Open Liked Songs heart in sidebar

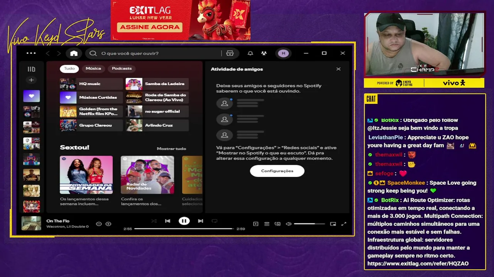(31, 96)
